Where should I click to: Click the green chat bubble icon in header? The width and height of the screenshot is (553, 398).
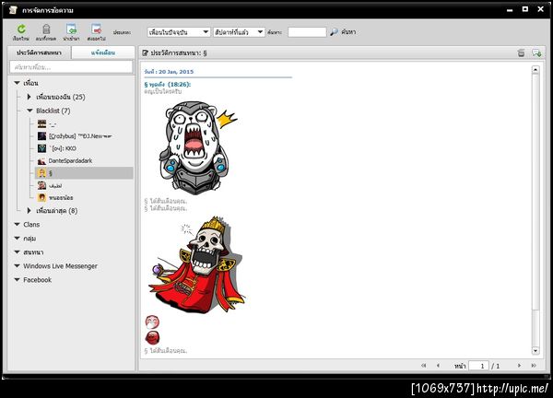point(536,53)
